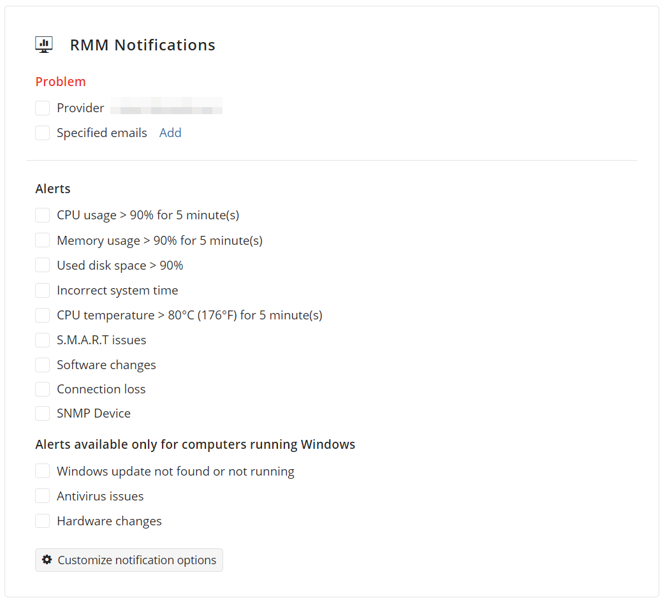Enable the Windows update not found alert
This screenshot has width=665, height=605.
(x=42, y=470)
